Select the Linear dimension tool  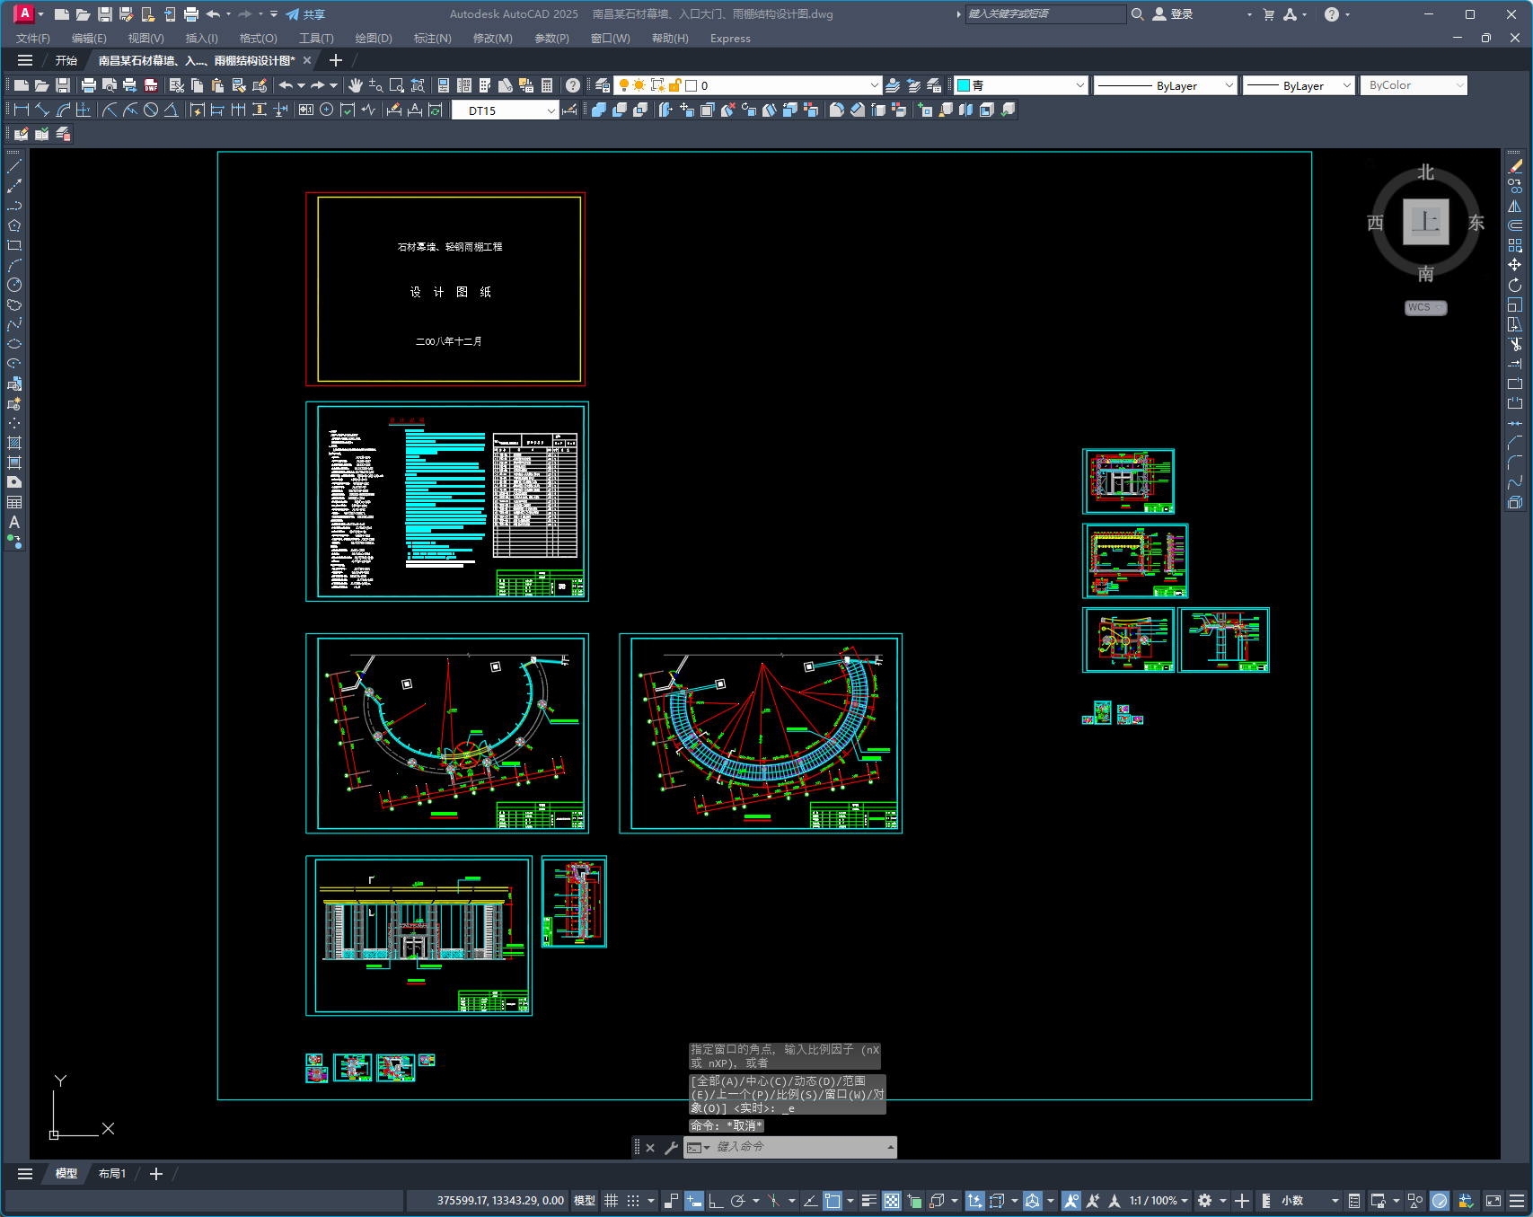(x=21, y=110)
